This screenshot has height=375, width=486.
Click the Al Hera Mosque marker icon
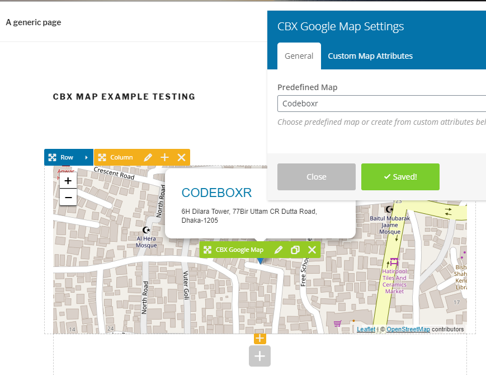pos(147,230)
